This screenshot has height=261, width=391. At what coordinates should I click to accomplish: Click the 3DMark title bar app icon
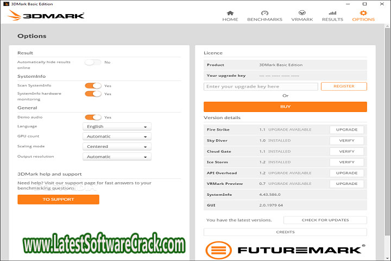point(6,4)
